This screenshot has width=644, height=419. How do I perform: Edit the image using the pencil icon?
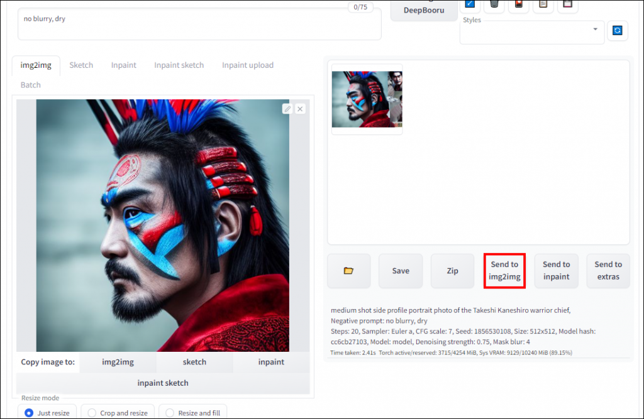point(287,108)
